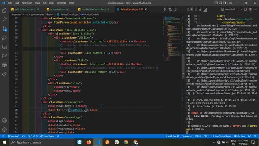The width and height of the screenshot is (259, 146).
Task: Open Customize Layout icon
Action: (230, 3)
